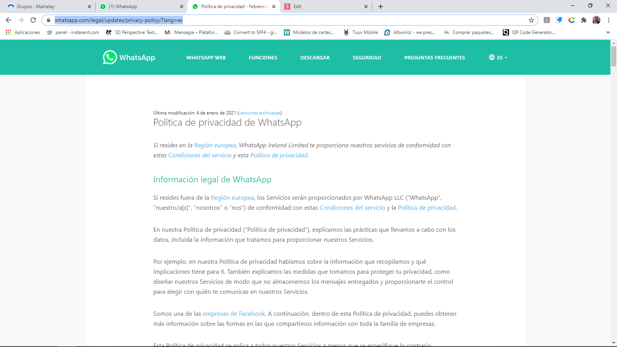617x347 pixels.
Task: Switch to the Edit tab
Action: tap(326, 7)
